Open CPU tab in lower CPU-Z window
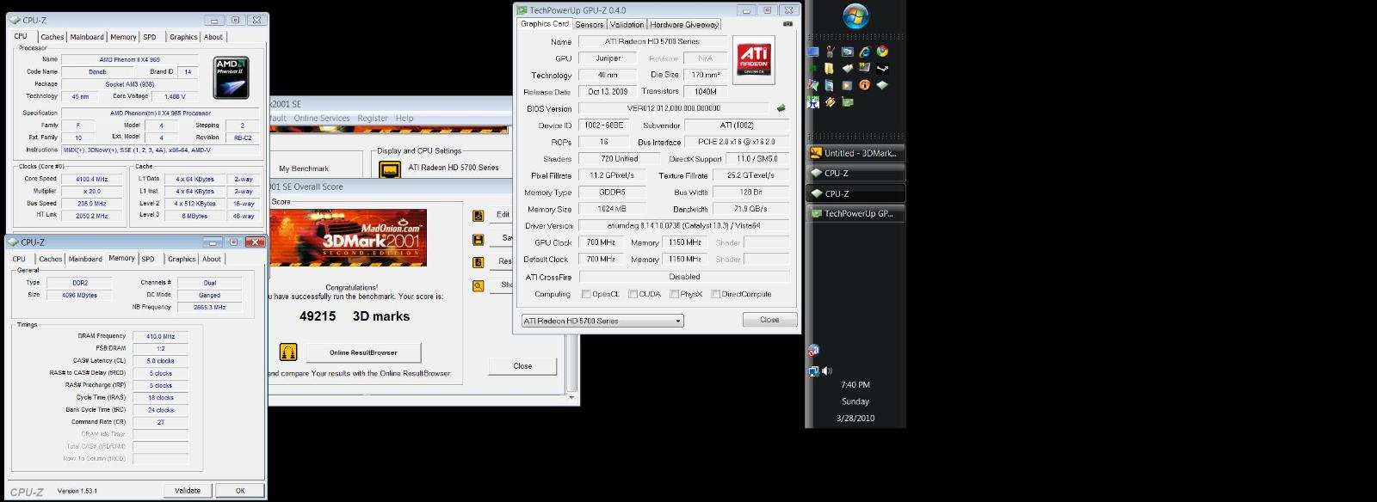Screen dimensions: 1377x502 19,259
